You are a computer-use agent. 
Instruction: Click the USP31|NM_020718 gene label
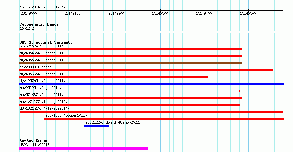click(x=35, y=145)
